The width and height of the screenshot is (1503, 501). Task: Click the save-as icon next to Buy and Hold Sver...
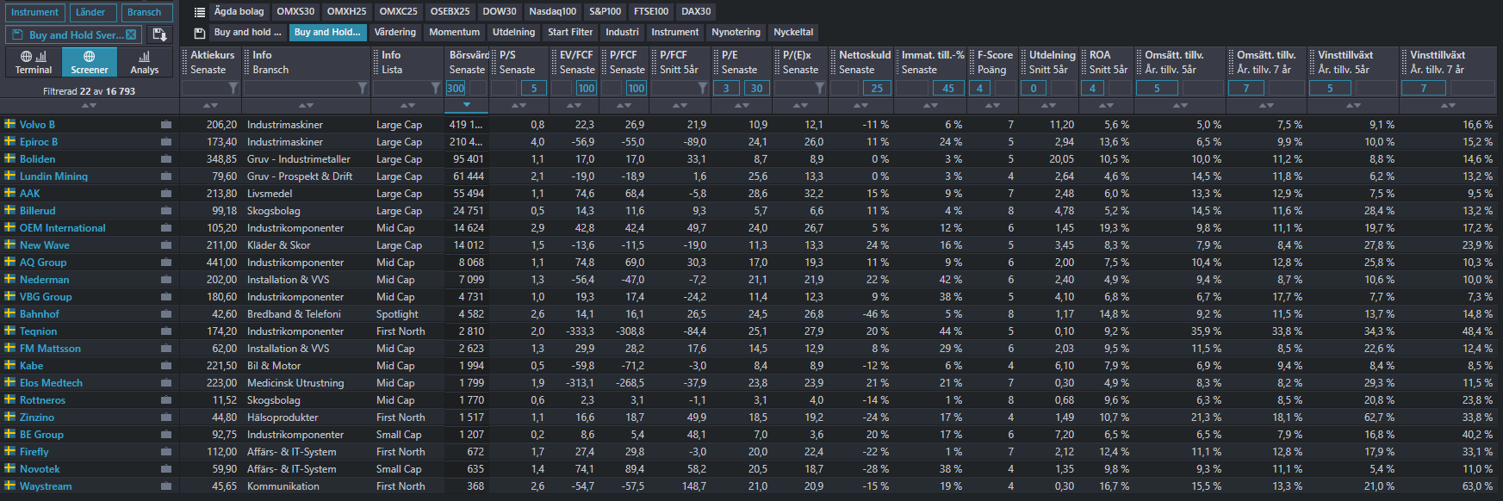point(159,34)
